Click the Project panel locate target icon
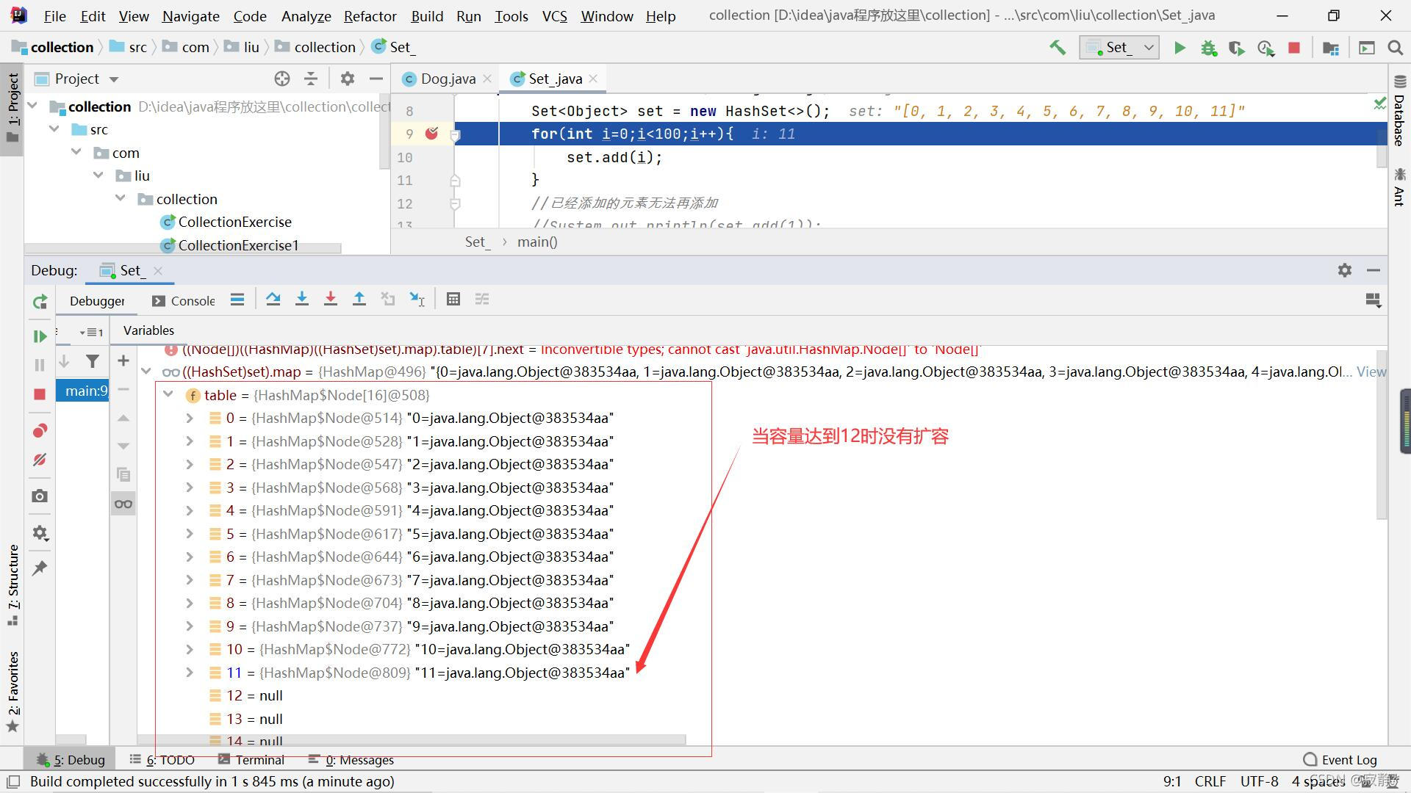The image size is (1411, 793). [282, 79]
